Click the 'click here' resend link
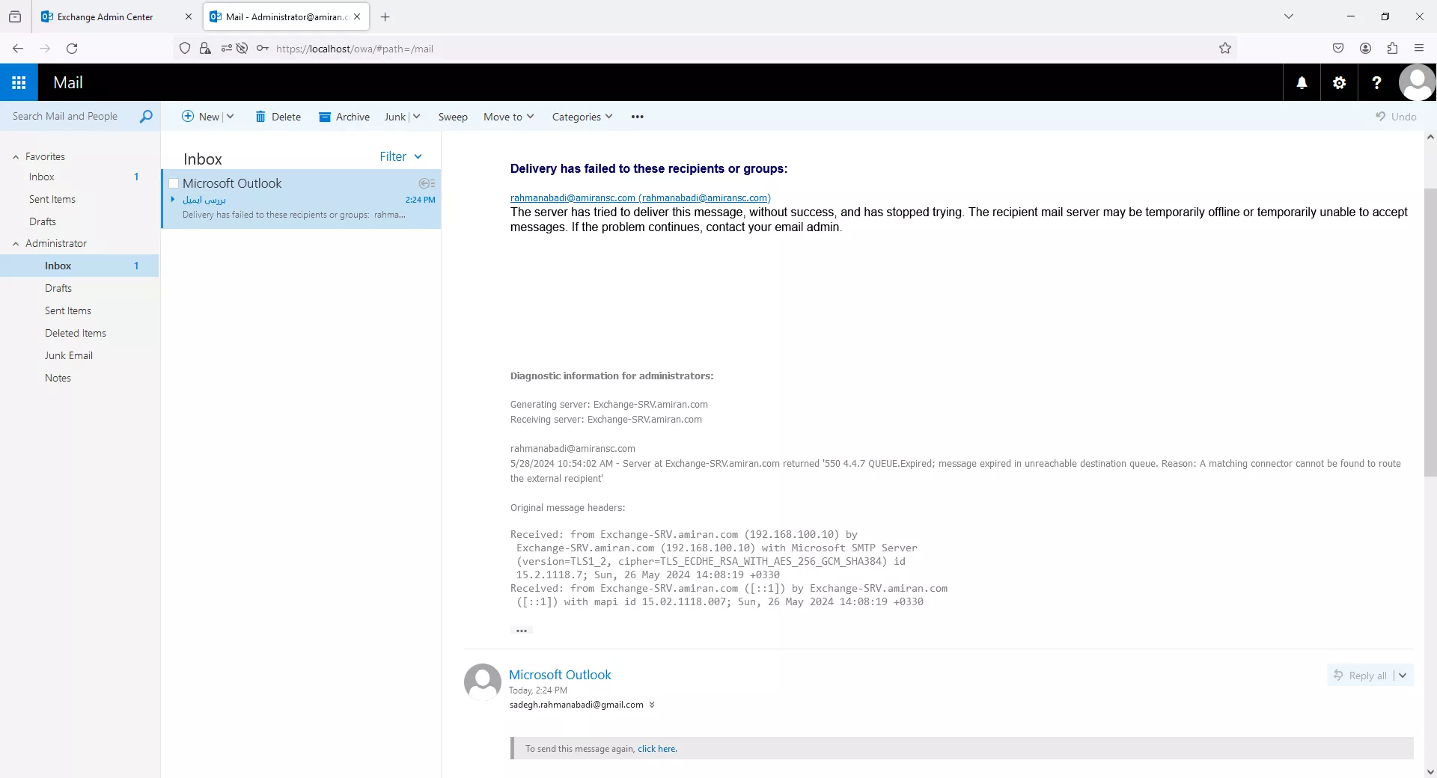Screen dimensions: 1437x778 click(657, 749)
